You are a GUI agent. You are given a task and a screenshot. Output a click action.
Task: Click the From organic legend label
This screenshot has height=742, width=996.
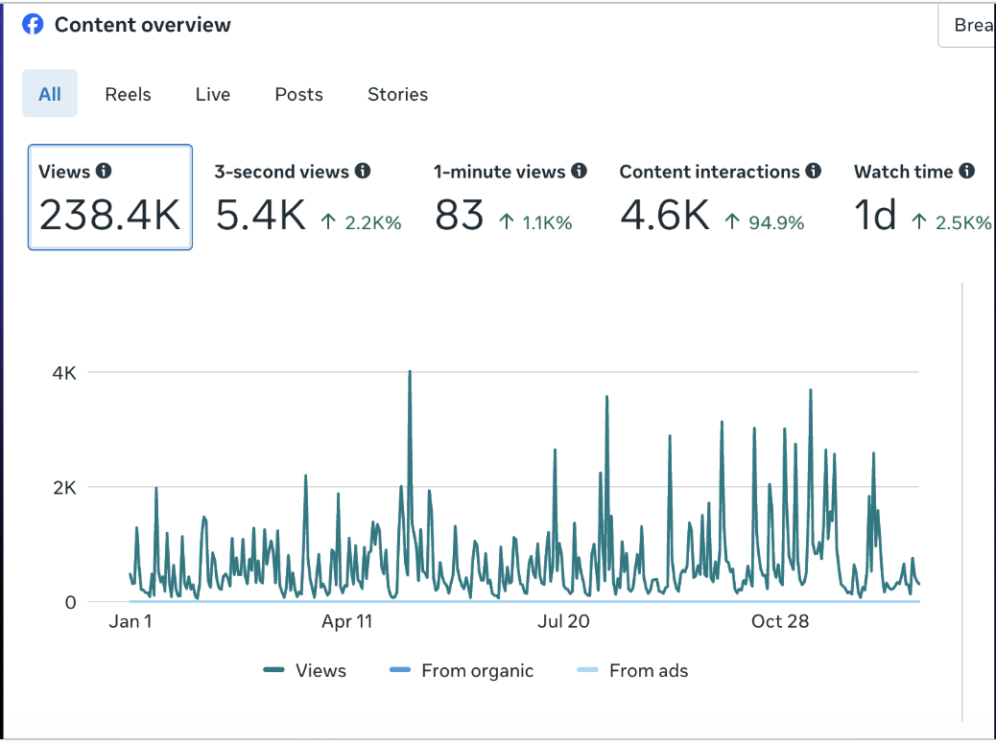[x=478, y=671]
